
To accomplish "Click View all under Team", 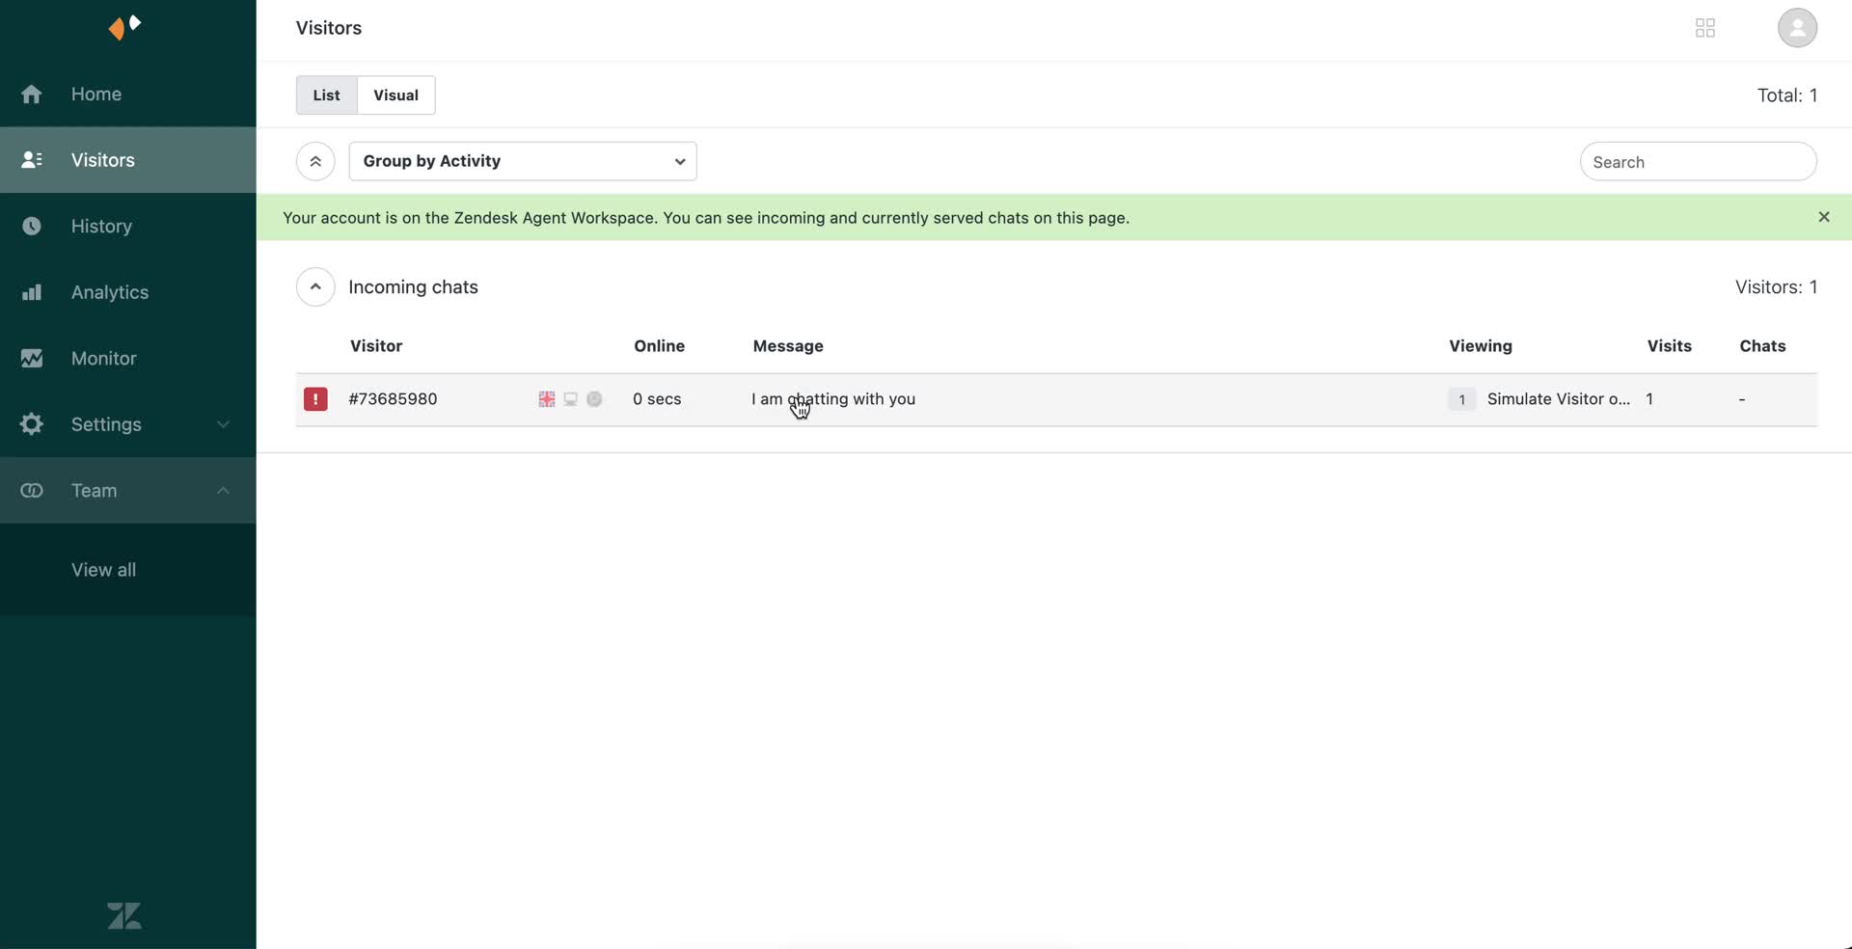I will pyautogui.click(x=103, y=570).
